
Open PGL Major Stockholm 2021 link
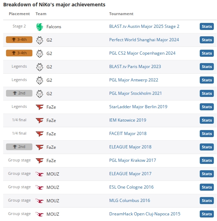tap(135, 93)
